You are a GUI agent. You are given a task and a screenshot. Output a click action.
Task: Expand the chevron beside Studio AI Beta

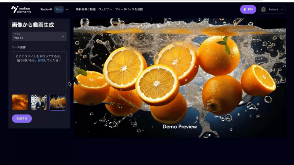pyautogui.click(x=67, y=9)
